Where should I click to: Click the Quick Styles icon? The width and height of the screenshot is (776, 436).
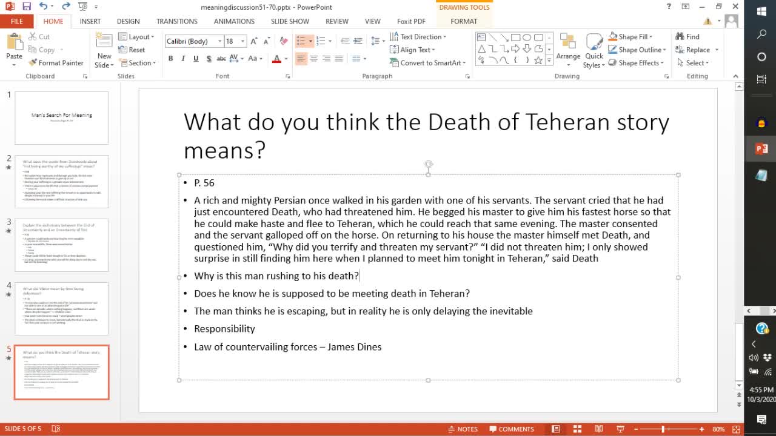tap(594, 42)
